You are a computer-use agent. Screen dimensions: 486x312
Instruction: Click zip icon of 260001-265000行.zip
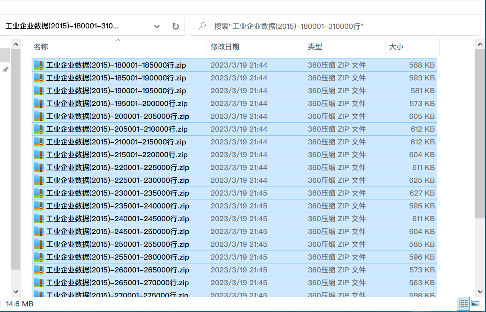pos(38,270)
